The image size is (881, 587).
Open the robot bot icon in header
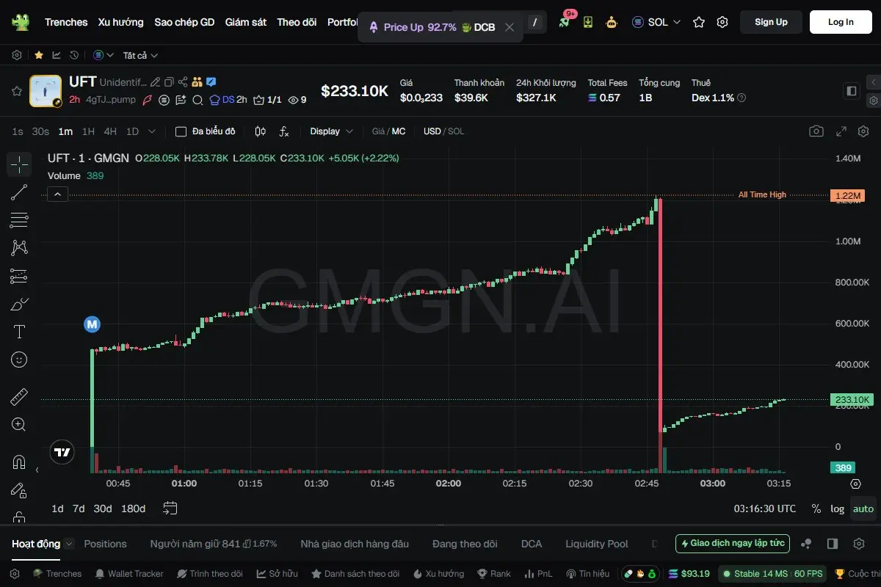[612, 22]
